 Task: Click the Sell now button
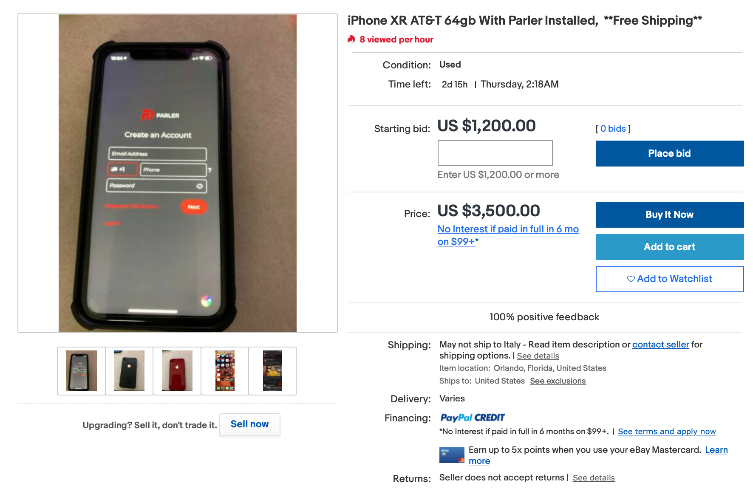(x=250, y=424)
